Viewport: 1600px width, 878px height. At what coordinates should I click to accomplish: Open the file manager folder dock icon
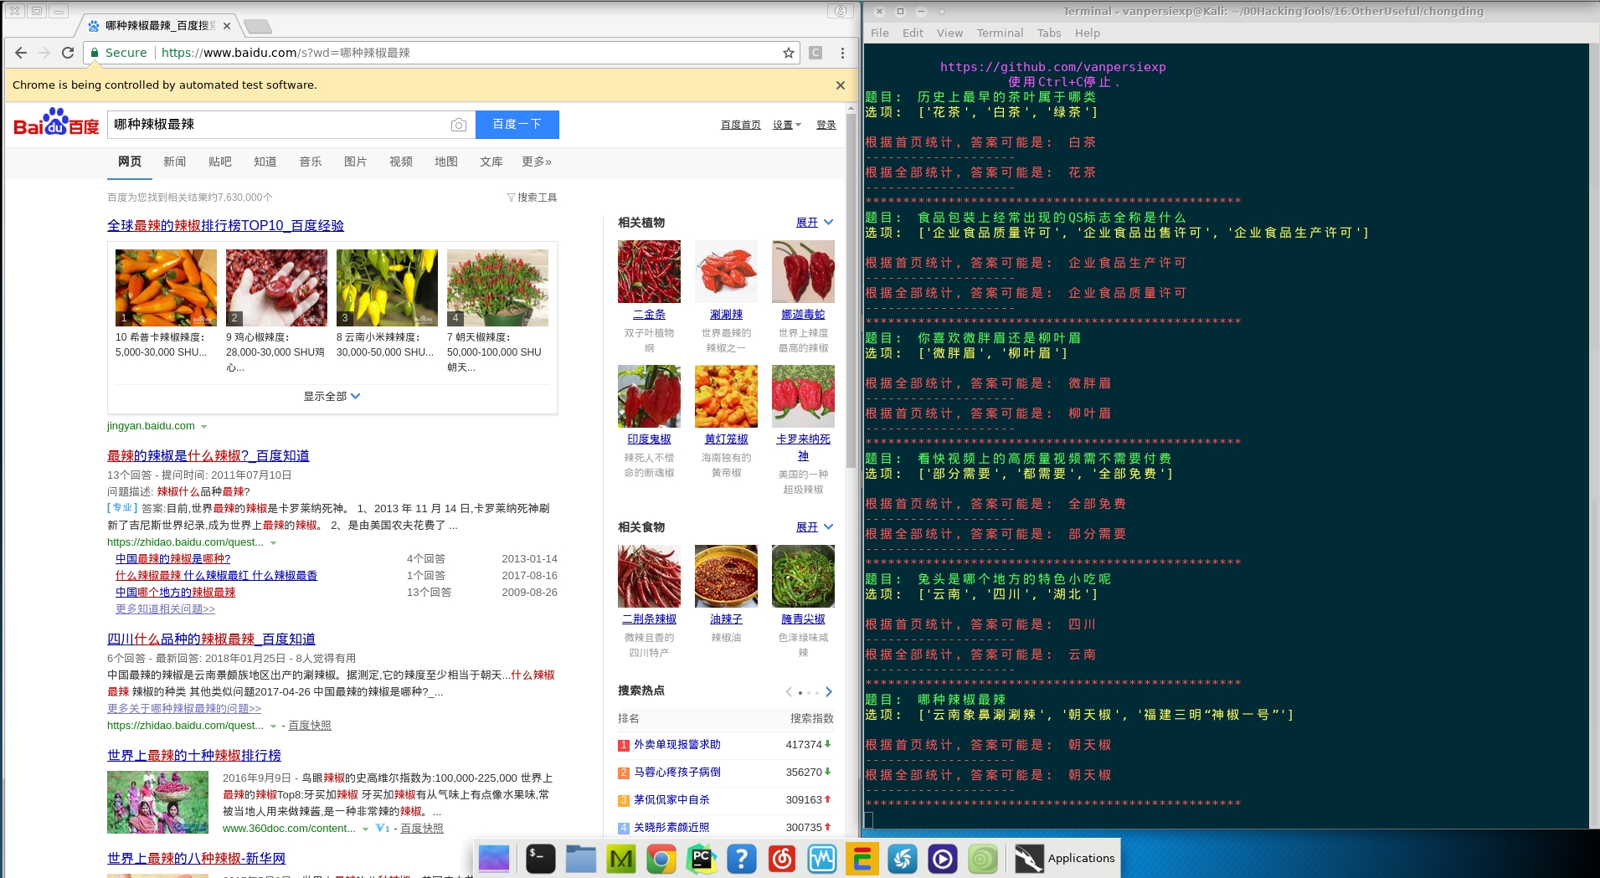tap(580, 859)
